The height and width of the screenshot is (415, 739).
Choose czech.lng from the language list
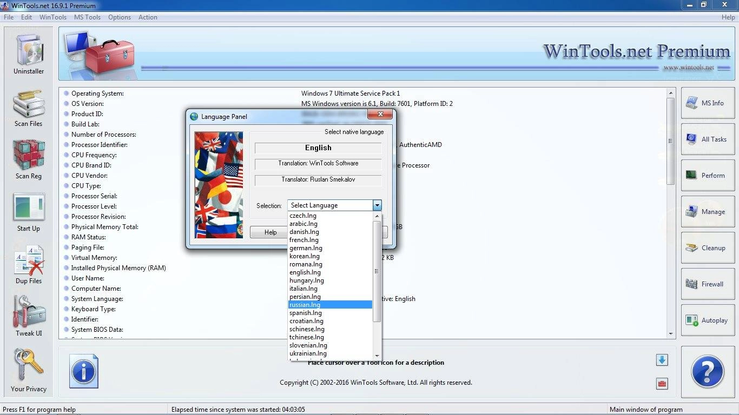(331, 216)
